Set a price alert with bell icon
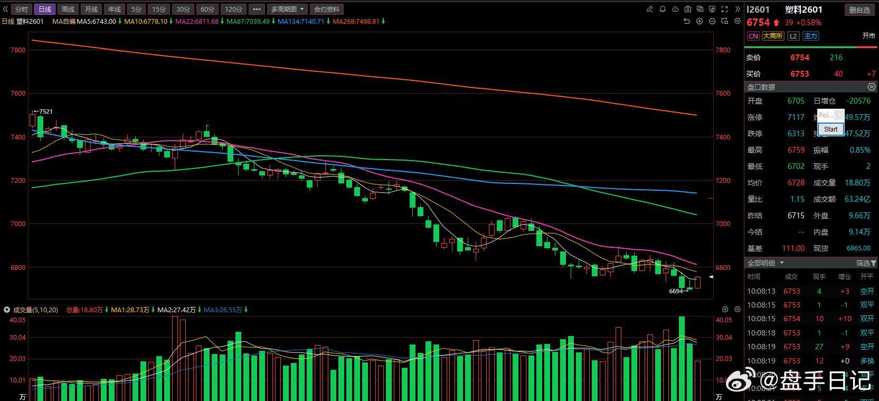The width and height of the screenshot is (879, 401). (x=663, y=9)
